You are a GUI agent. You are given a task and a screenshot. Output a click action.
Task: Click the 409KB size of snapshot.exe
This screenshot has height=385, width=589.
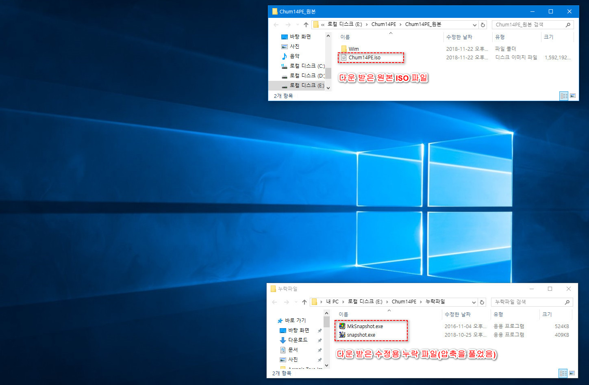[x=562, y=335]
